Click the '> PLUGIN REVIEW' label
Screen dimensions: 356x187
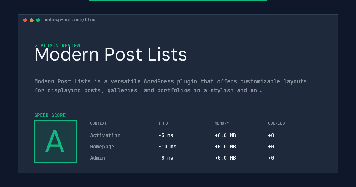(57, 46)
